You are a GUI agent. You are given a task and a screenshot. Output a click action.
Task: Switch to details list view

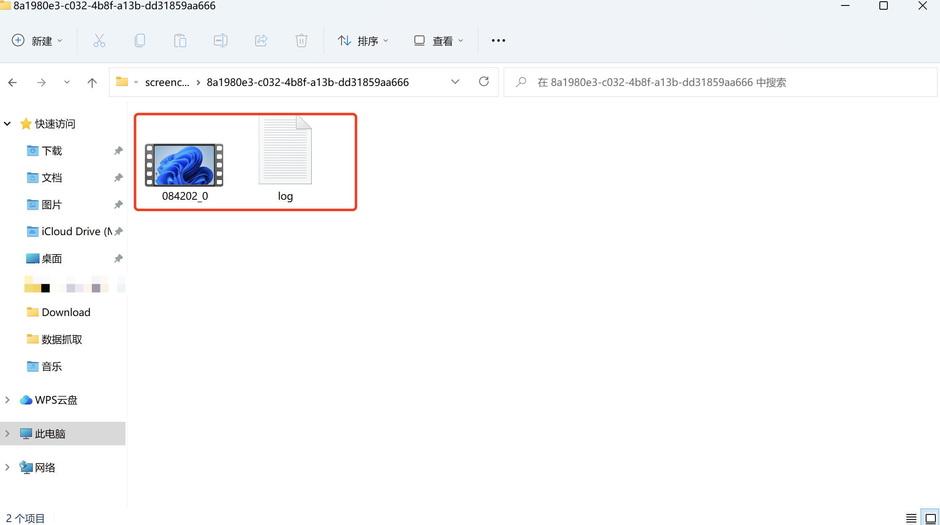[x=911, y=518]
